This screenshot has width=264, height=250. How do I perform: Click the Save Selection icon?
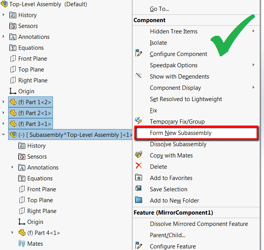pos(139,188)
